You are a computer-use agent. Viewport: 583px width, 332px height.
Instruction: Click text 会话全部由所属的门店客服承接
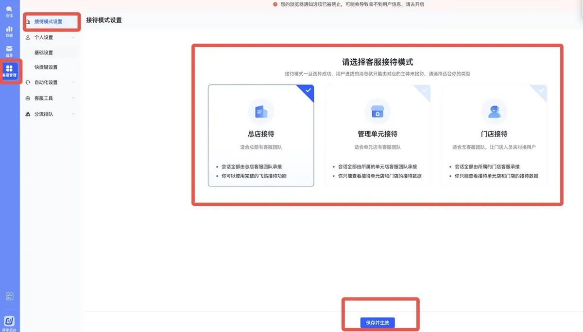(487, 166)
